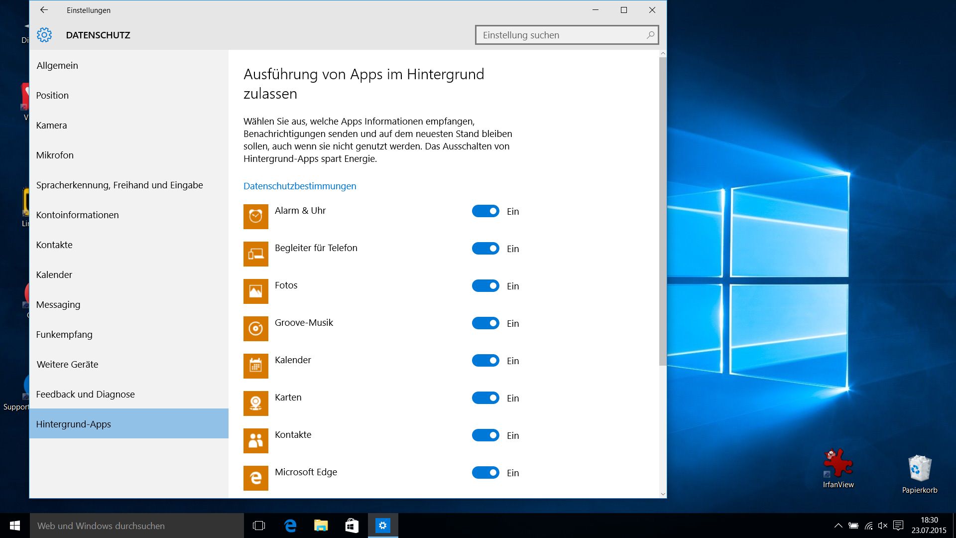
Task: Click into Einstellung suchen search field
Action: [567, 35]
